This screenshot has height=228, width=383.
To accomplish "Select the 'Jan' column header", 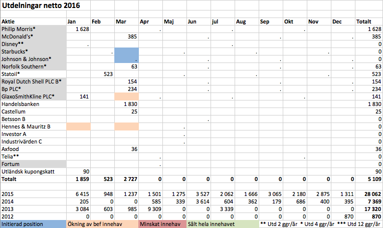I will [78, 21].
